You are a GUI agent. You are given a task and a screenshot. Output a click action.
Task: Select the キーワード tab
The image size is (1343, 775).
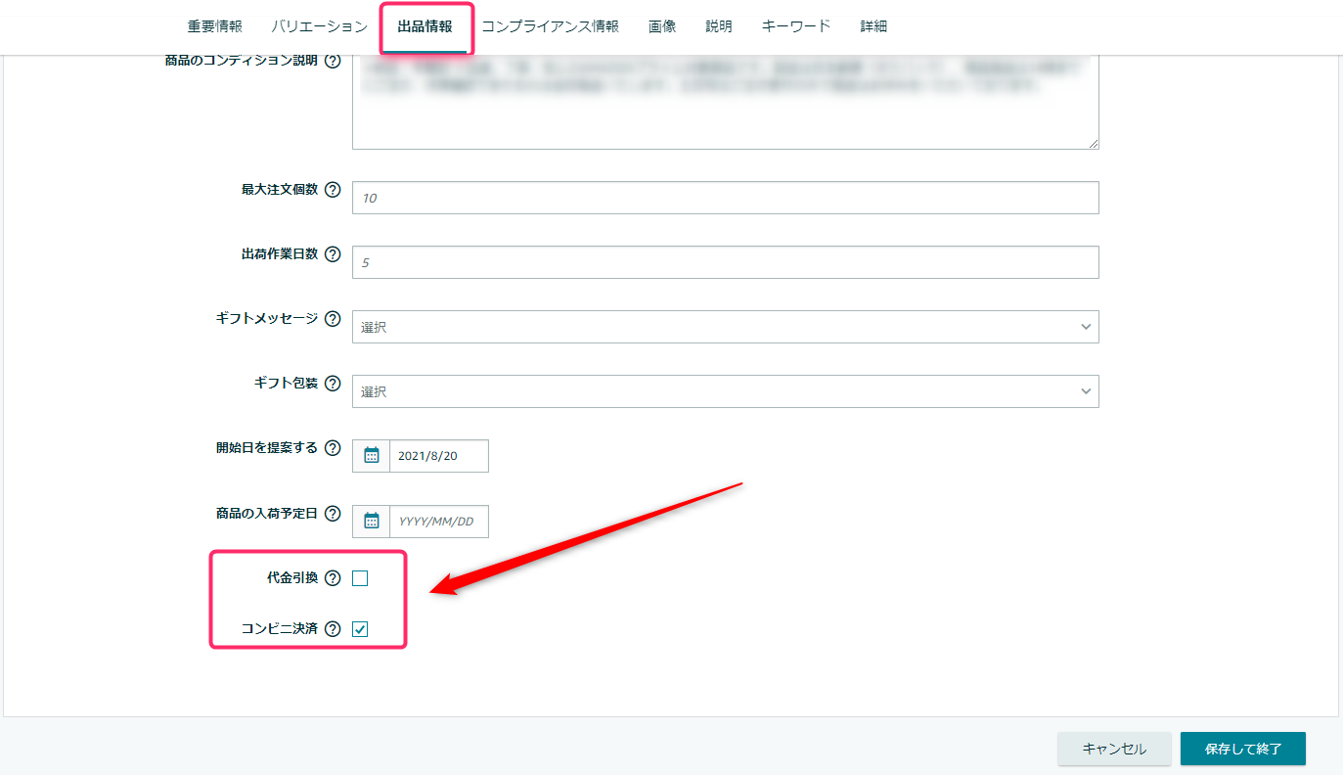[796, 26]
